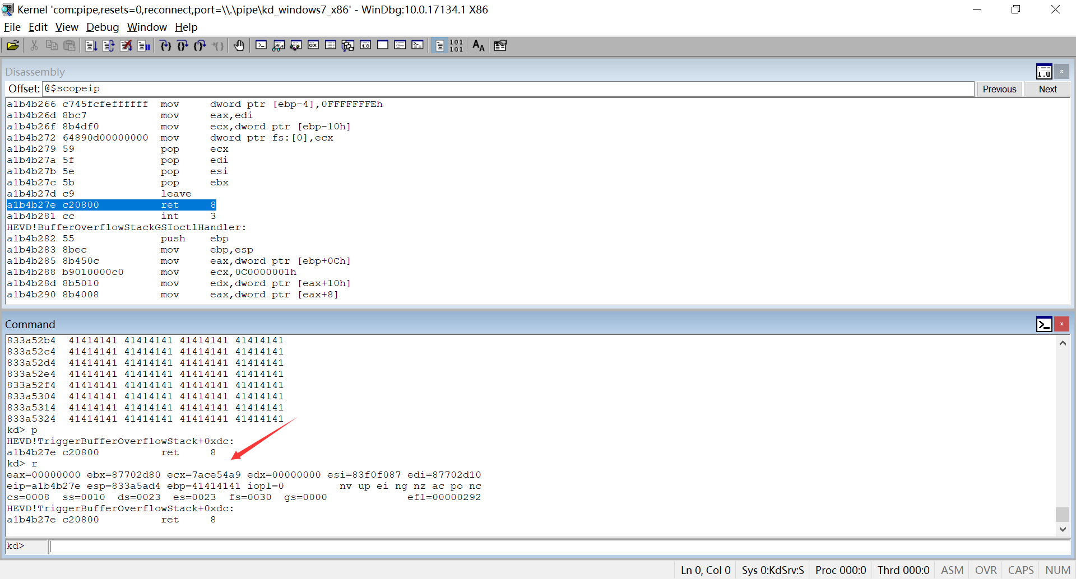Click the Paste toolbar icon

point(69,45)
